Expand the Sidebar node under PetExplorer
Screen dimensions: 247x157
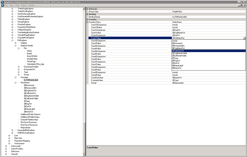(16, 43)
